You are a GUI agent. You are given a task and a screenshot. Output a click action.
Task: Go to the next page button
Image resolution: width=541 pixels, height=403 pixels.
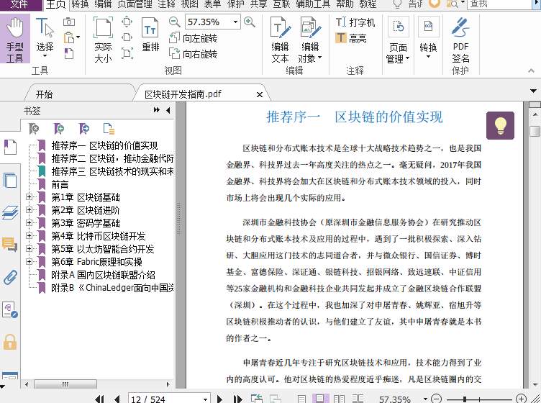pyautogui.click(x=219, y=399)
